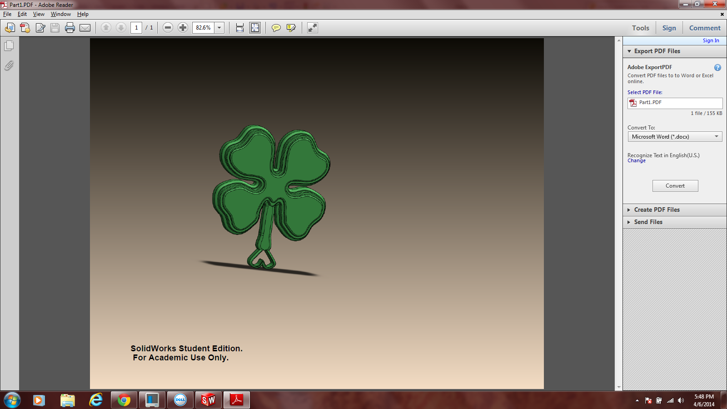
Task: Click the Sign In link
Action: click(x=711, y=40)
